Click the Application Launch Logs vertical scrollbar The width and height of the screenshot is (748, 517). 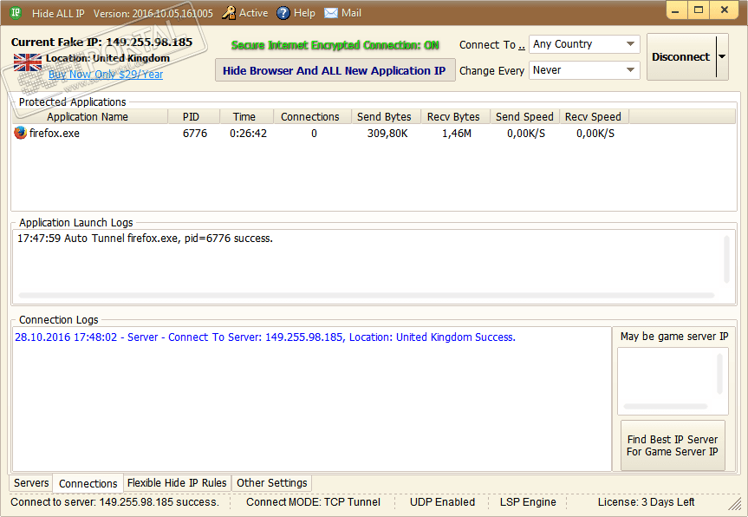click(726, 259)
